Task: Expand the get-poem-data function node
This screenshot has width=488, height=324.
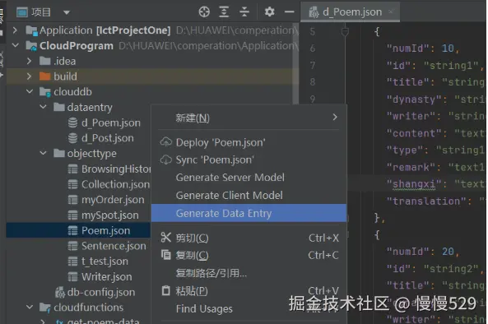Action: [x=44, y=321]
